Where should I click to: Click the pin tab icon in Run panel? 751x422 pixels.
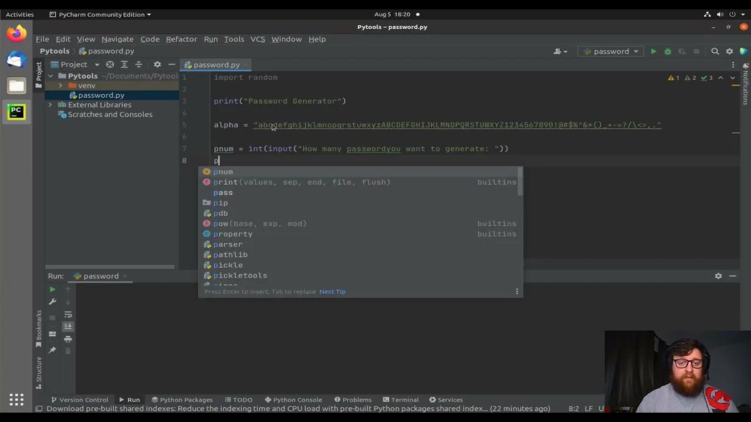[x=52, y=350]
